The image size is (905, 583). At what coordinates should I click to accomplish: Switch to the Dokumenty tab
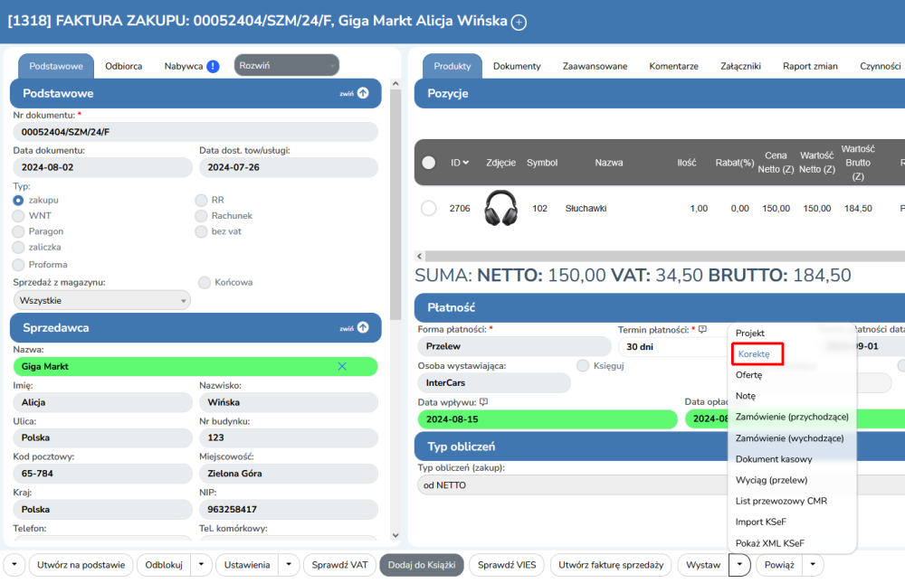click(x=517, y=66)
